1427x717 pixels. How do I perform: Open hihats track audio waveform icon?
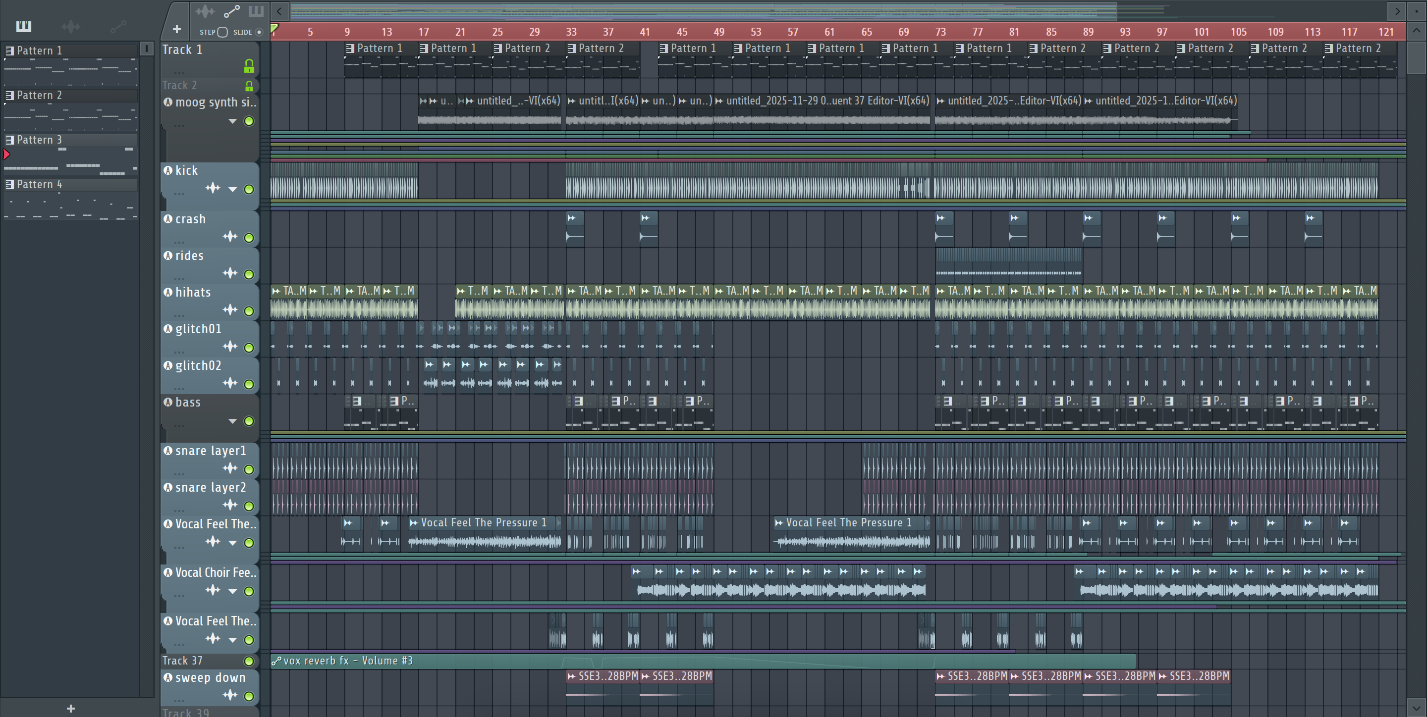click(230, 310)
